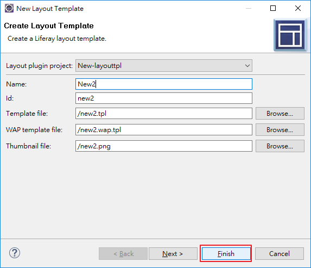Maximize the New Layout Template window
311x268 pixels.
273,8
